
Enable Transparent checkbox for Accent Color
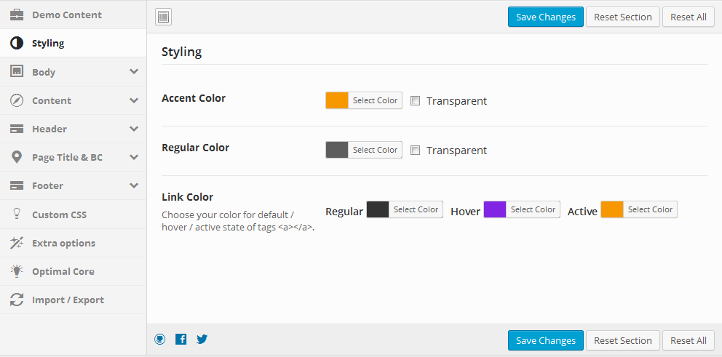pos(416,101)
